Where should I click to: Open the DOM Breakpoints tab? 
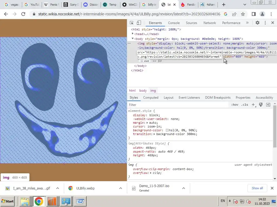click(x=218, y=98)
